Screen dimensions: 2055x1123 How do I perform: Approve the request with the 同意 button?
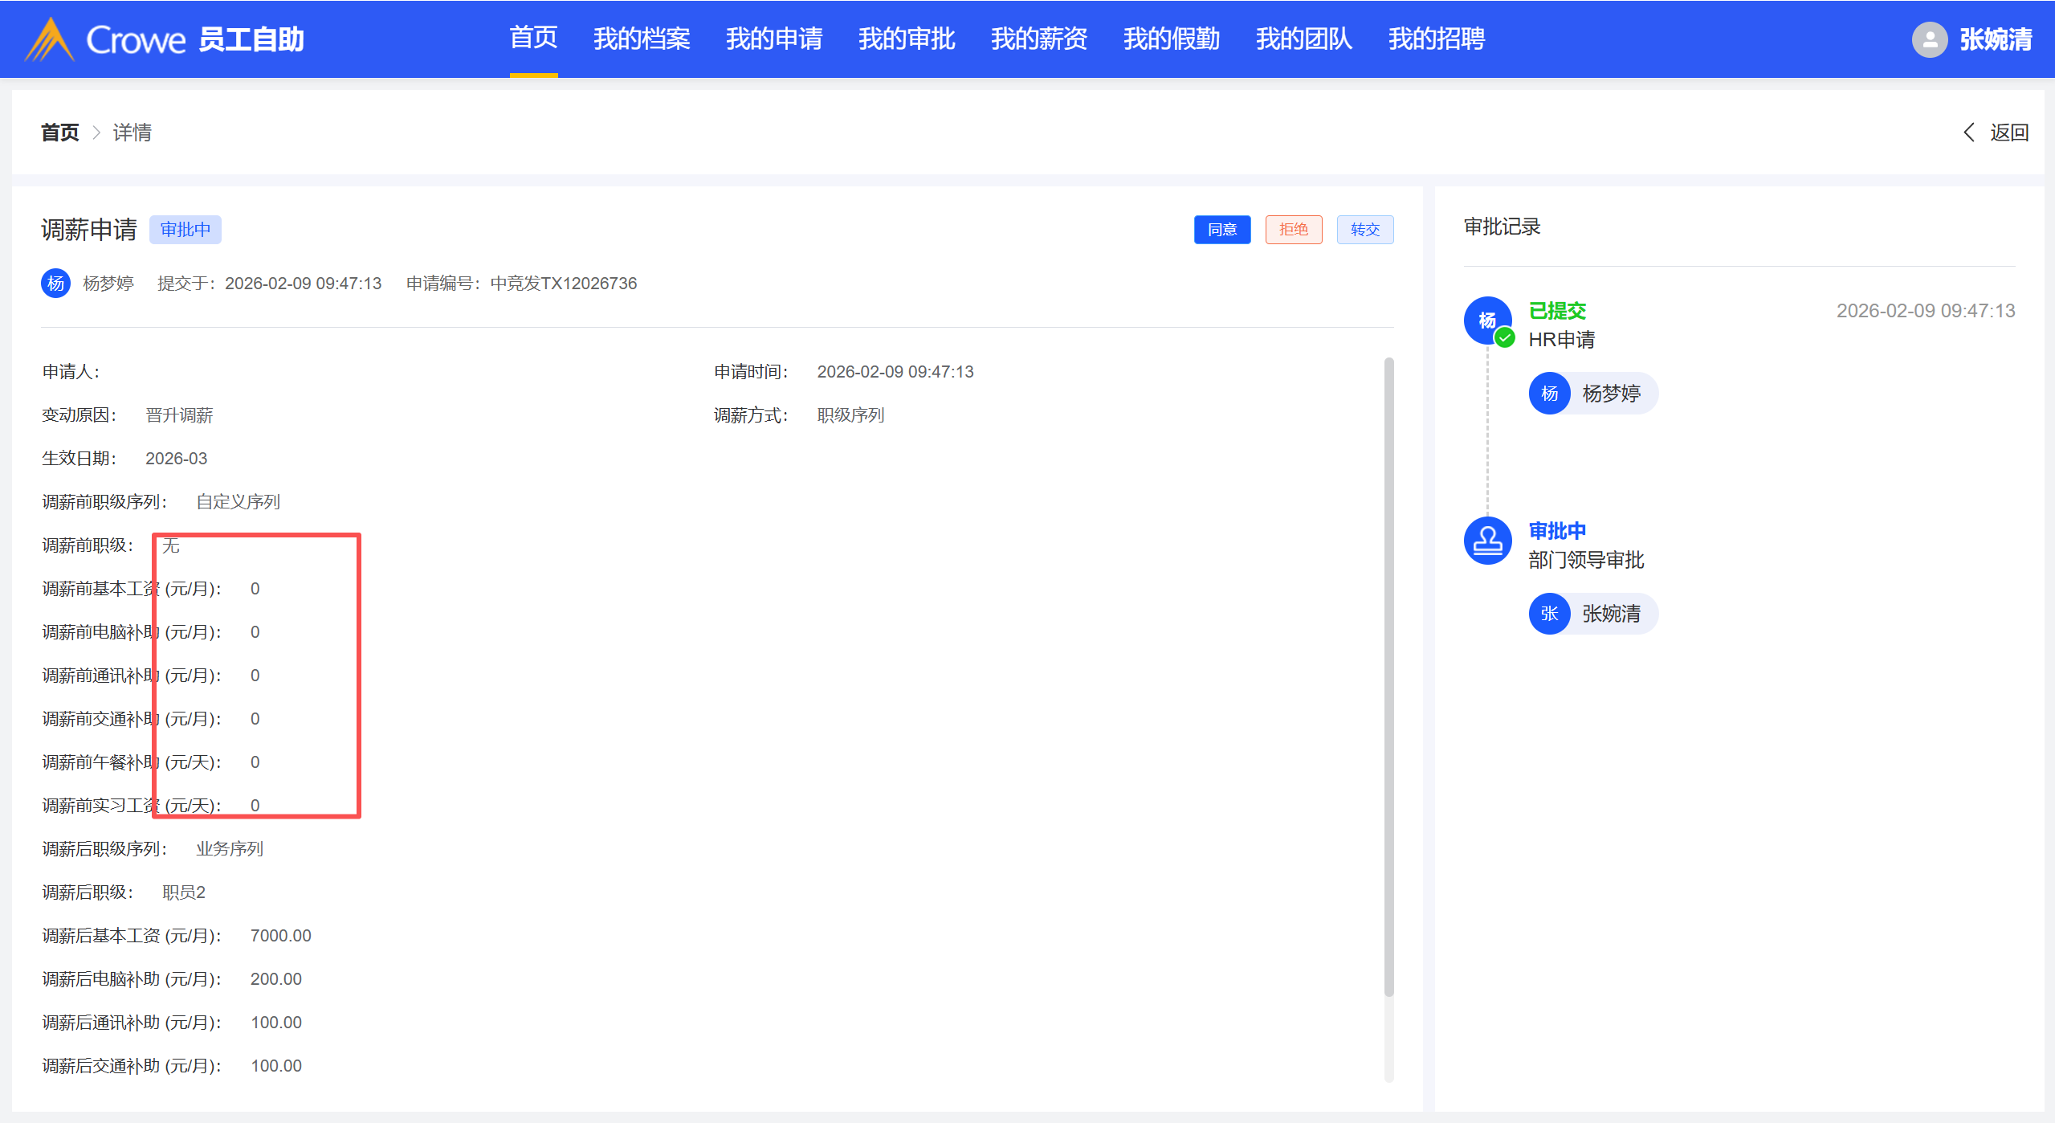(x=1221, y=230)
